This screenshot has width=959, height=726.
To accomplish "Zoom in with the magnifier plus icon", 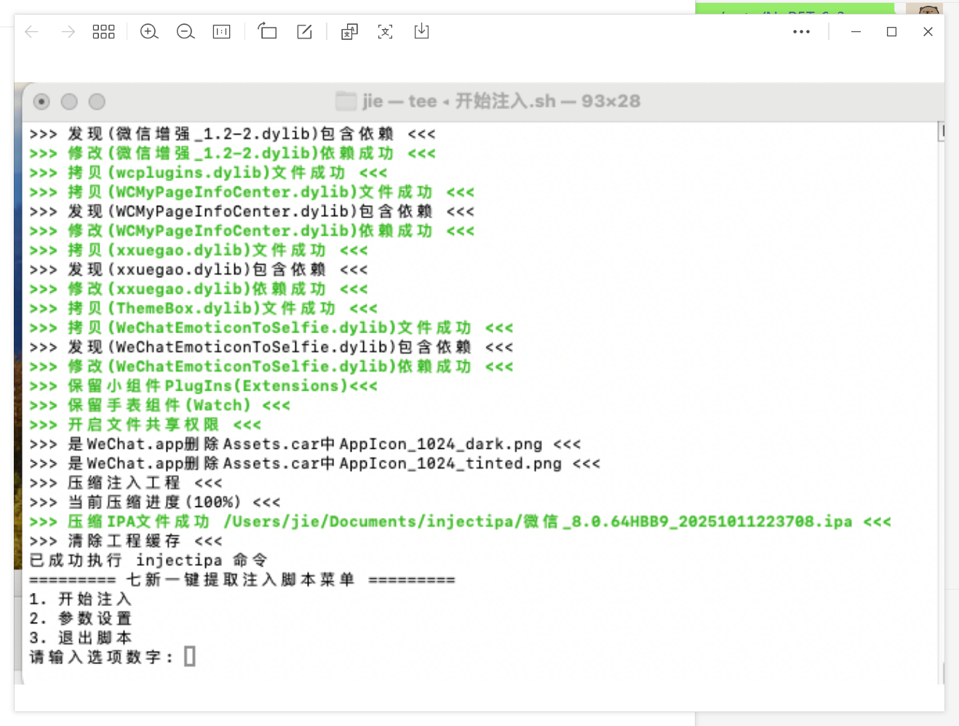I will tap(149, 31).
